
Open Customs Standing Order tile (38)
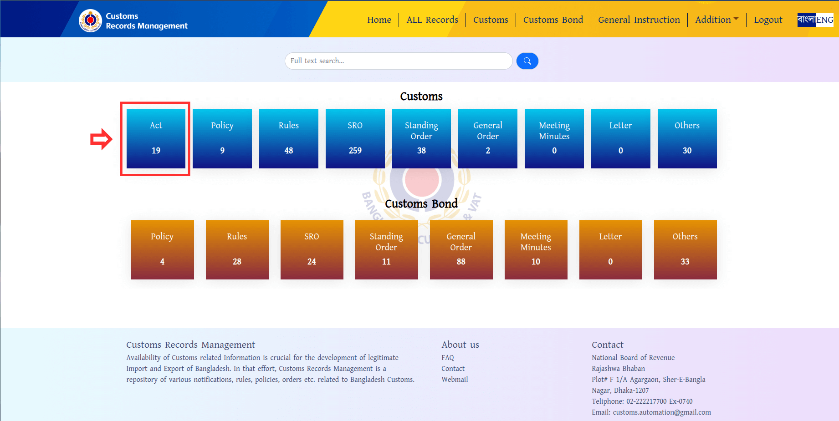tap(421, 139)
